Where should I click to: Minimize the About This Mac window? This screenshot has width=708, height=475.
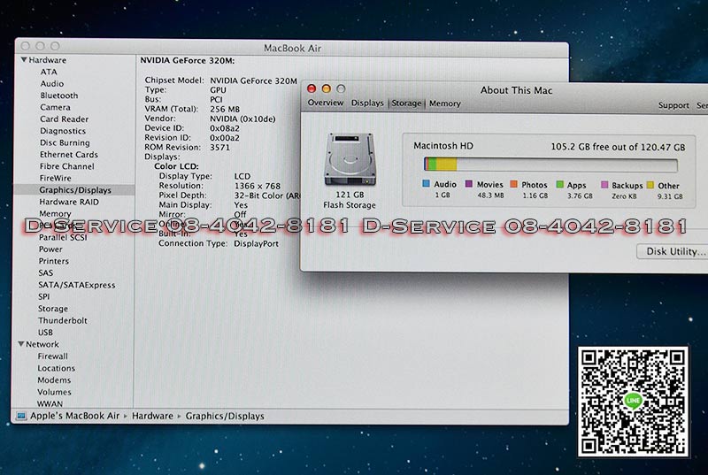(326, 88)
